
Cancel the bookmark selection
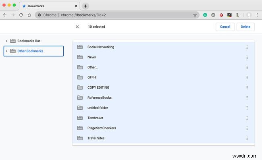coord(225,27)
